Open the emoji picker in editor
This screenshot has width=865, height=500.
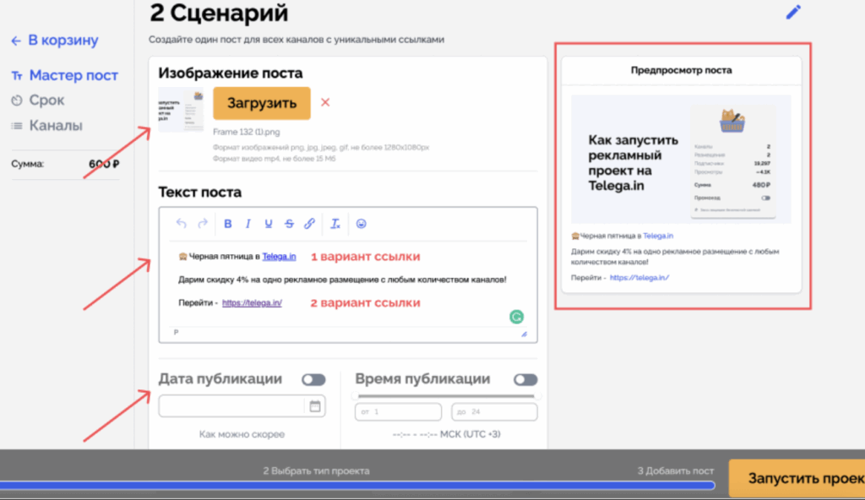click(362, 224)
